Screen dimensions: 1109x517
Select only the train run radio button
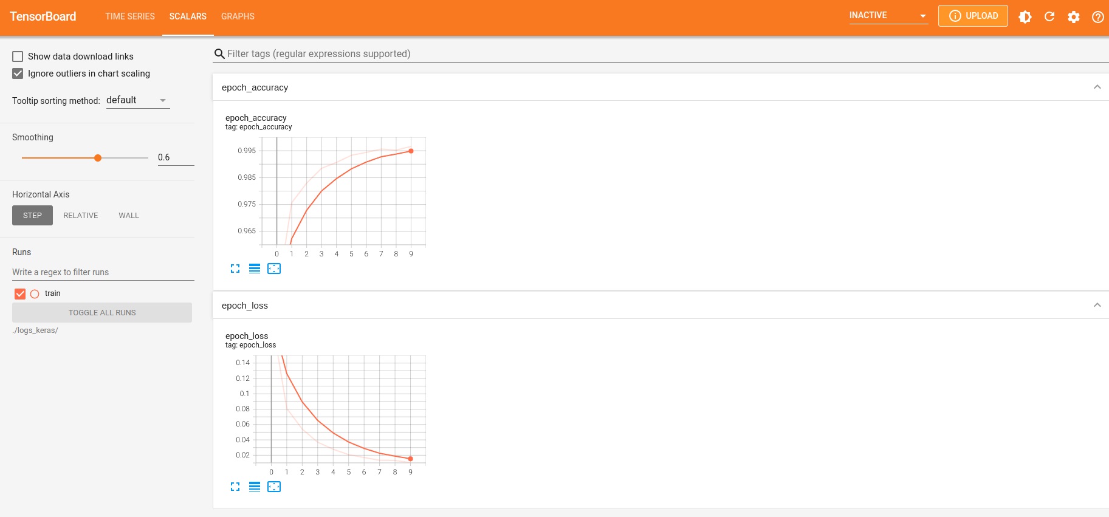[x=35, y=294]
